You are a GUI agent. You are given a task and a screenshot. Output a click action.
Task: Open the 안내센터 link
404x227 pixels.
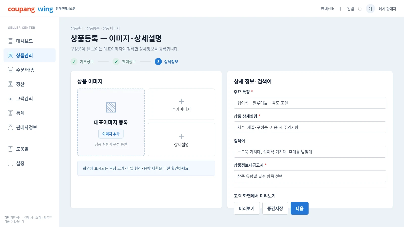[328, 9]
